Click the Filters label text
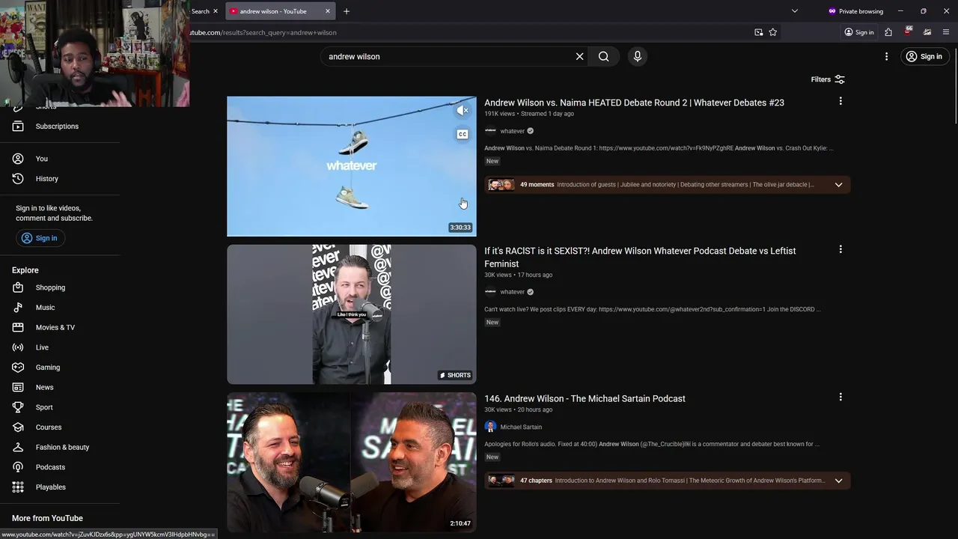Image resolution: width=958 pixels, height=539 pixels. tap(820, 79)
